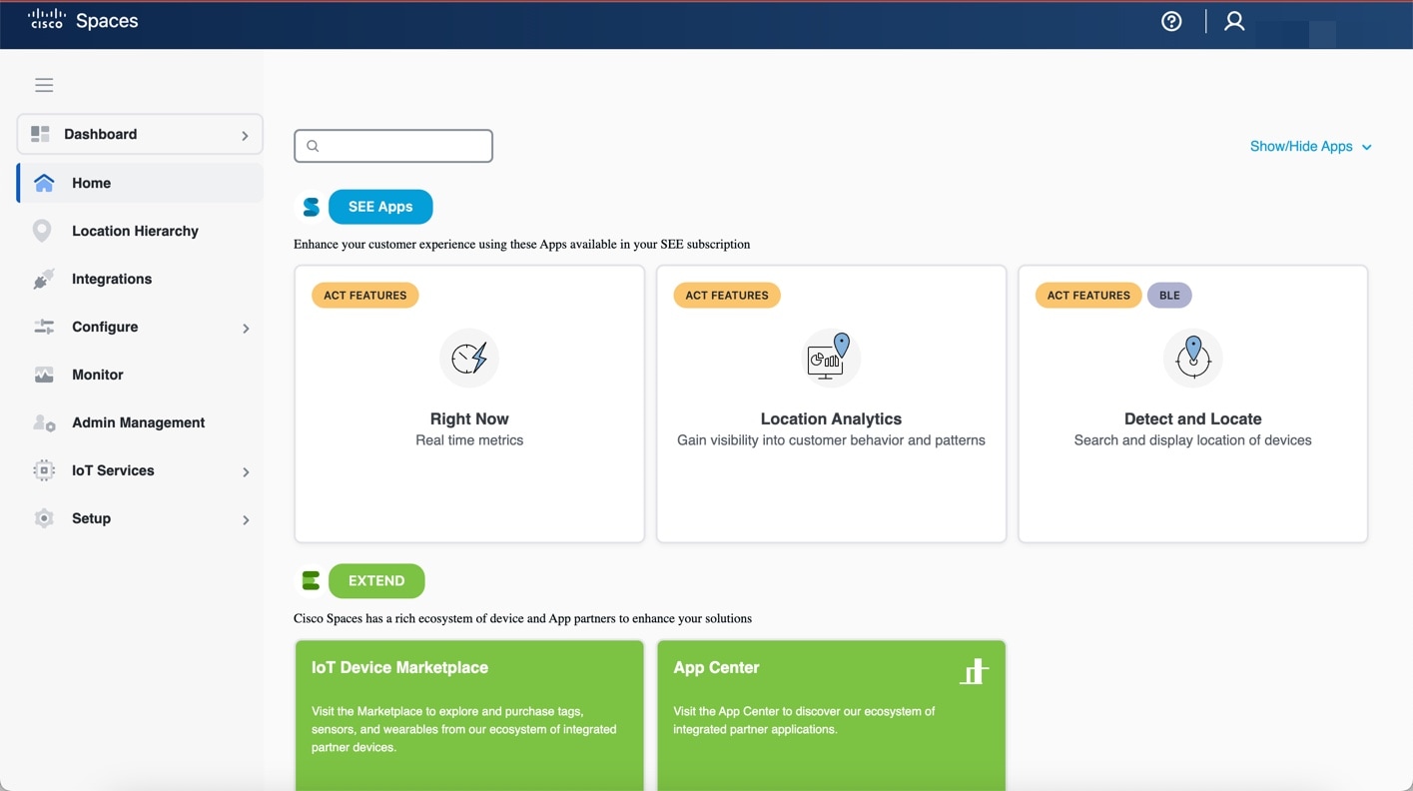
Task: Click the Dashboard grid icon
Action: click(40, 134)
